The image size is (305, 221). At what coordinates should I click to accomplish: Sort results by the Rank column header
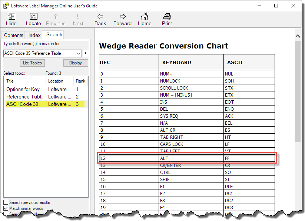pyautogui.click(x=80, y=81)
